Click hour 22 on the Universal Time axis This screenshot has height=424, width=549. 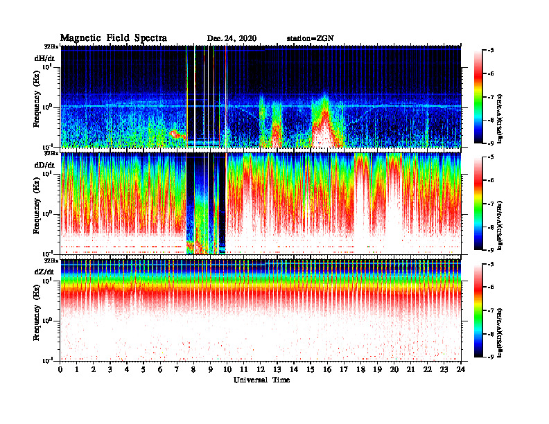428,370
